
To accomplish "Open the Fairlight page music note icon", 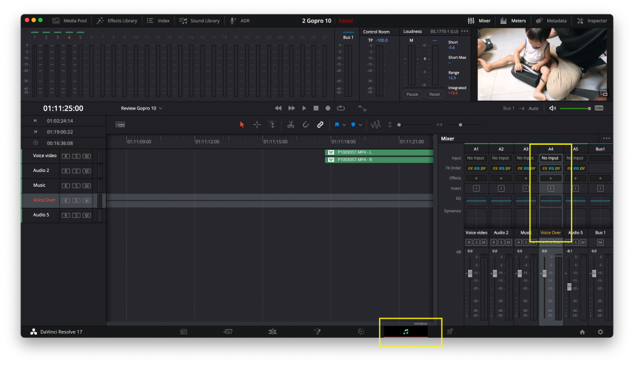I will click(406, 332).
